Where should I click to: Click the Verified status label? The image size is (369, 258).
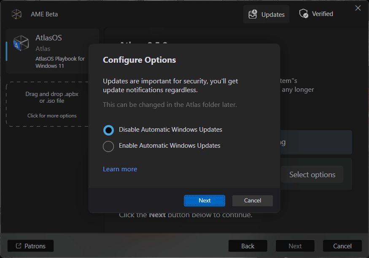(x=322, y=14)
